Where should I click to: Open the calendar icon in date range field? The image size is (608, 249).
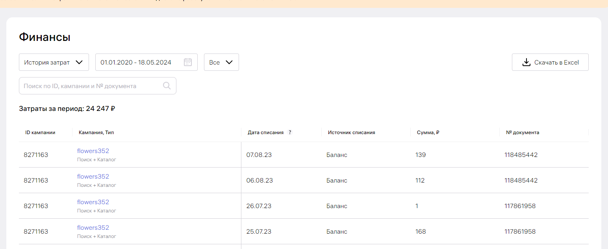(188, 62)
